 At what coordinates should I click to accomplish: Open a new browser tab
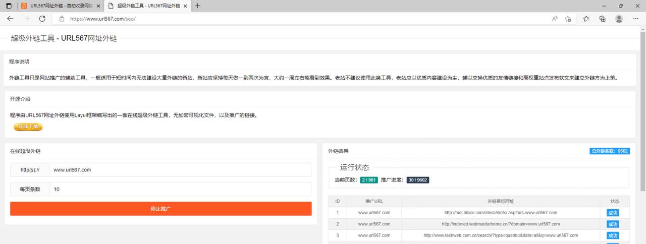197,6
